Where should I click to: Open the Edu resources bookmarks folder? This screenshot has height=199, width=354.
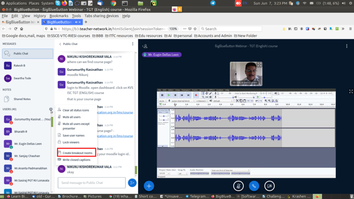coord(149,36)
